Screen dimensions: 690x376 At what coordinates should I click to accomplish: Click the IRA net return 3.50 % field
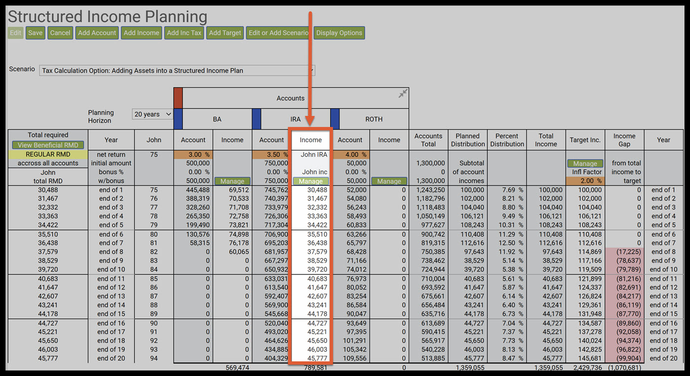pos(272,155)
